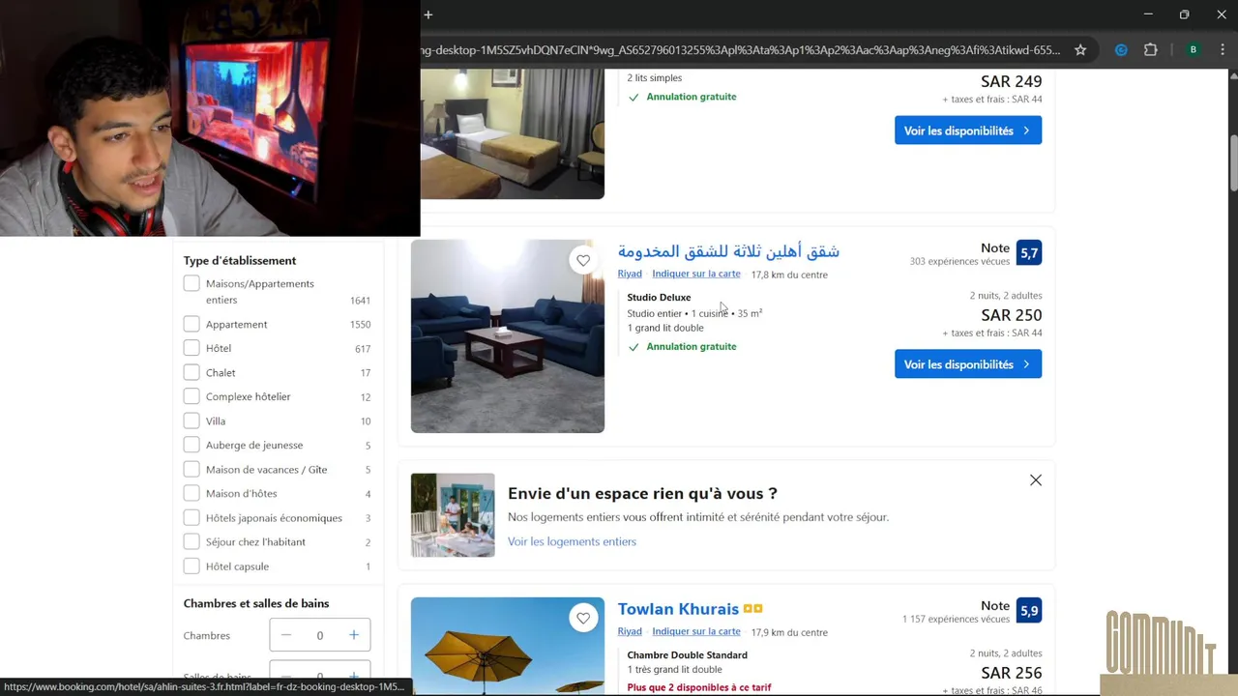The image size is (1238, 696).
Task: Open the yellow umbrella Towlan Khurais photo
Action: 508,646
